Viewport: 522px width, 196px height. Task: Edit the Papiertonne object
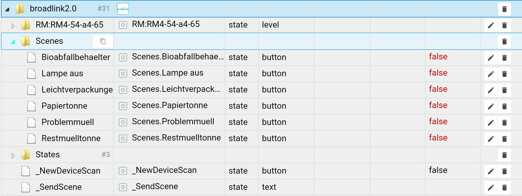pos(491,106)
